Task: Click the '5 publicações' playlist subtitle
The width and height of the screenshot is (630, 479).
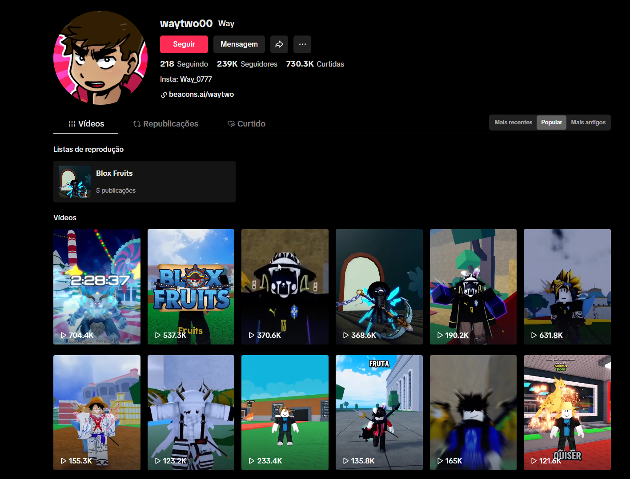Action: [x=116, y=190]
